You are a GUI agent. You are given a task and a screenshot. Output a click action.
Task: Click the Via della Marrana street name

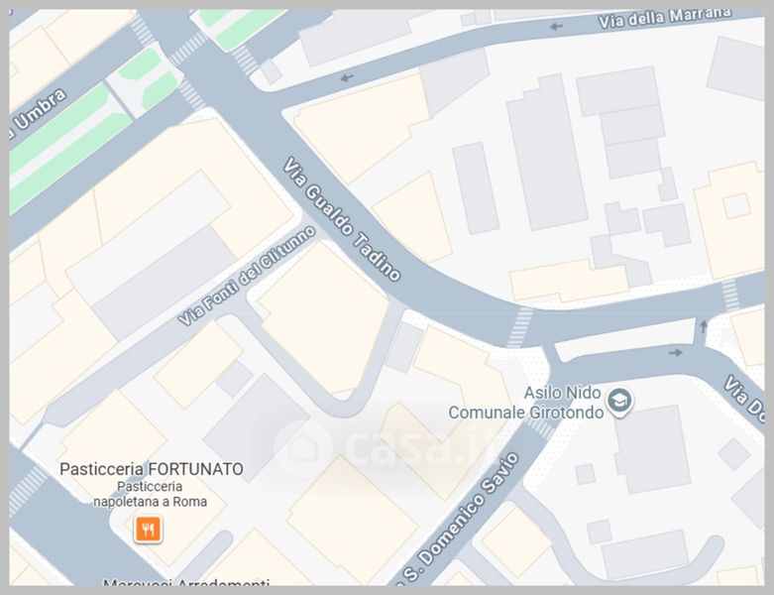point(664,18)
